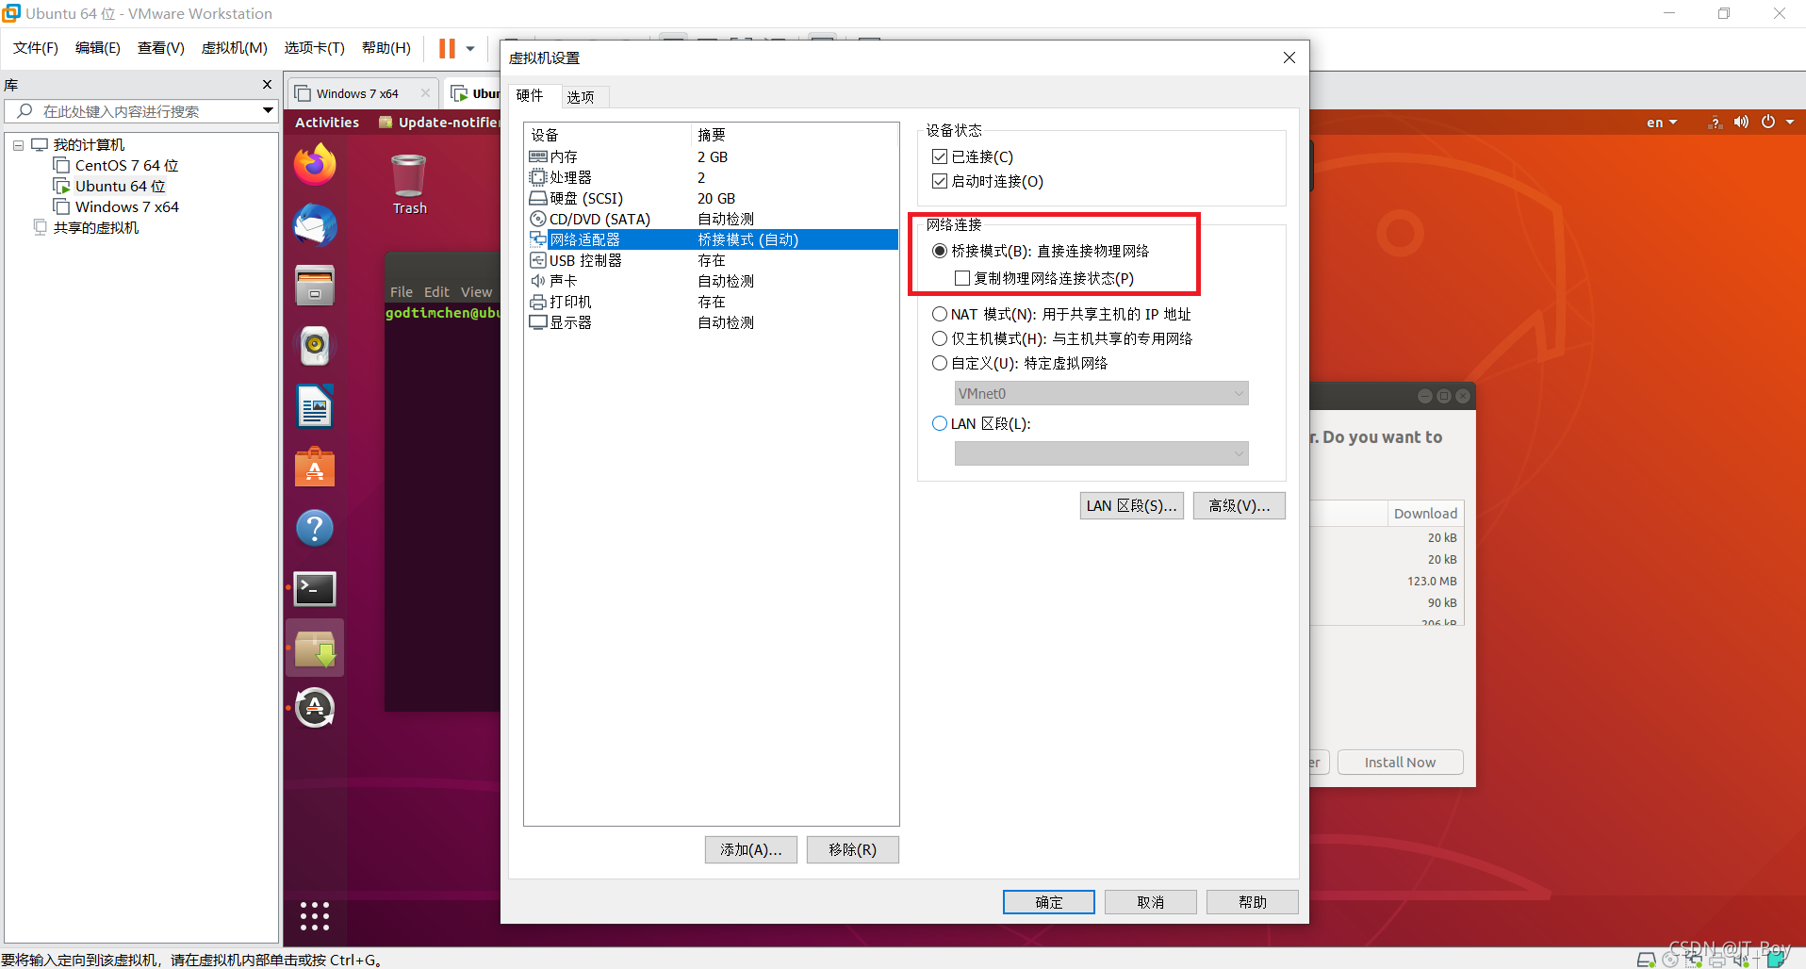Open Software Updater dock icon
Viewport: 1806px width, 969px height.
click(x=315, y=708)
